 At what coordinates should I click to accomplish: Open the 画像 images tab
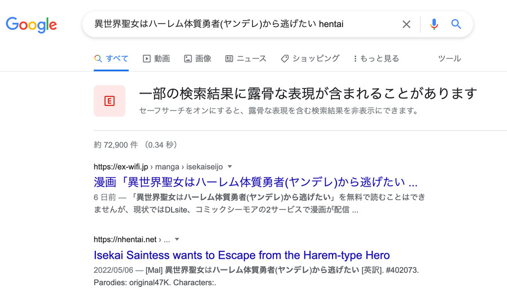point(198,59)
